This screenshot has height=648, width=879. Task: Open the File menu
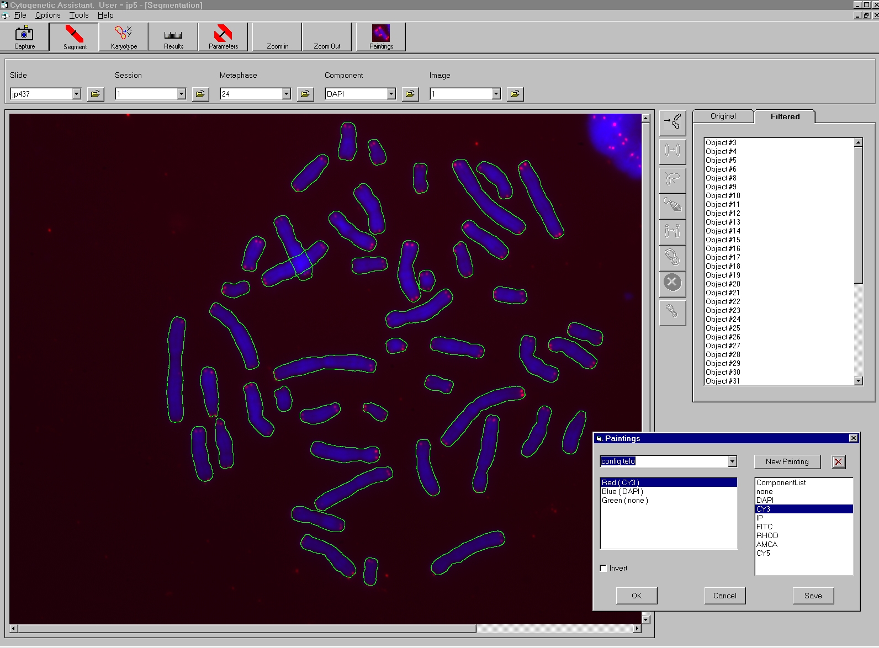[20, 15]
